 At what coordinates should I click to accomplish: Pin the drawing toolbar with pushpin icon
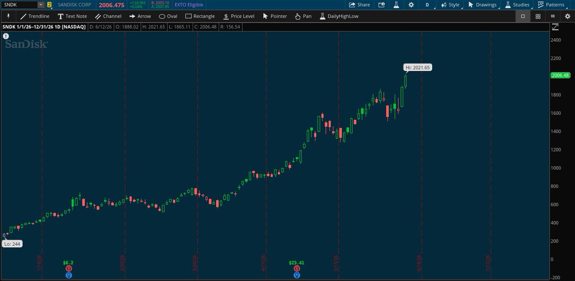pyautogui.click(x=8, y=16)
